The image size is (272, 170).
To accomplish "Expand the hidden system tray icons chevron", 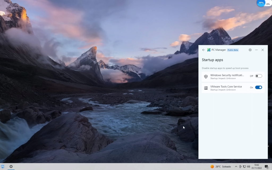I will click(236, 167).
